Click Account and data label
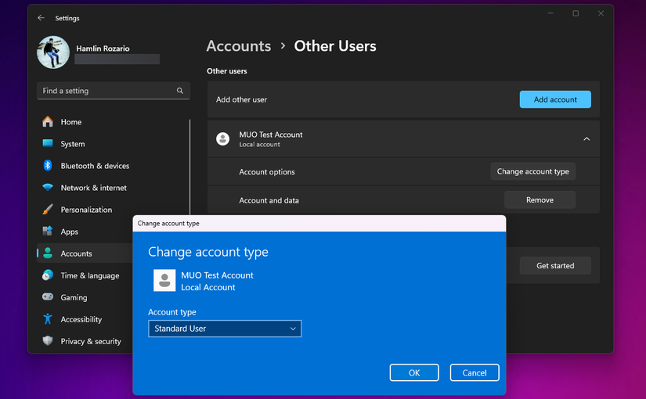Screen dimensions: 646x399 (x=269, y=200)
